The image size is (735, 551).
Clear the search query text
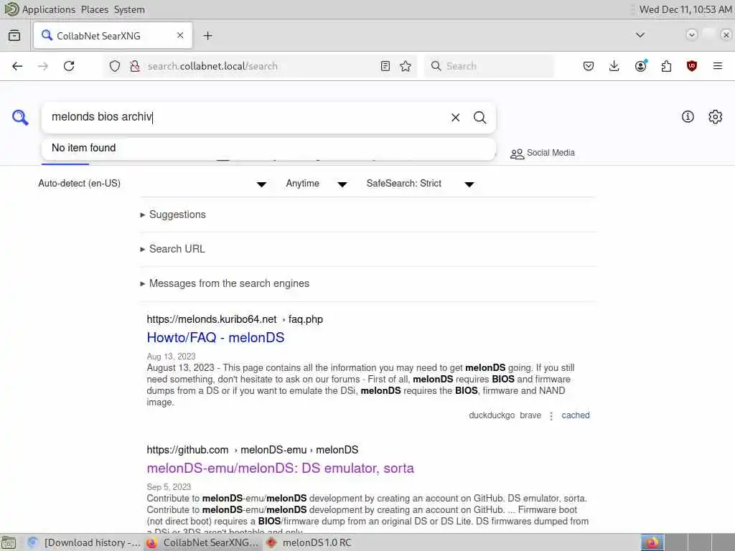[455, 118]
